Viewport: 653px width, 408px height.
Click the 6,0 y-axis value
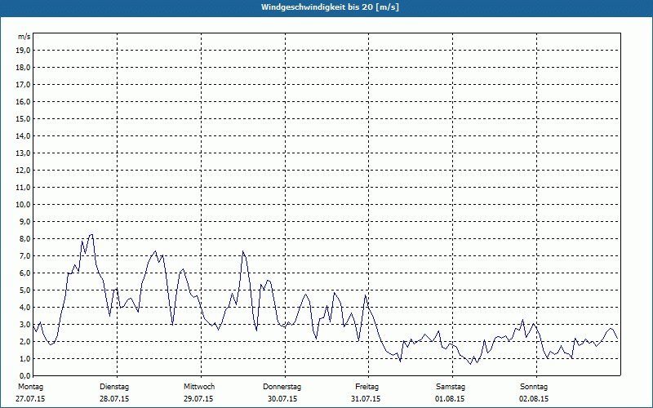(x=24, y=273)
